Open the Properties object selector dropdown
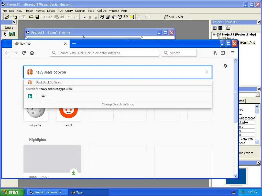Screen dimensions: 262x196 (258, 95)
